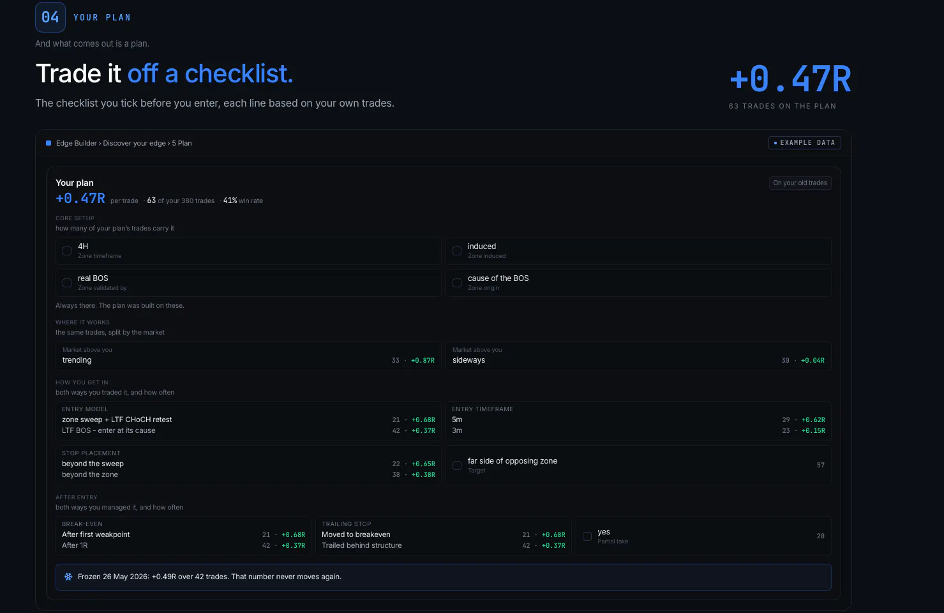Click the "41% win rate" stat
The width and height of the screenshot is (944, 613).
click(x=243, y=201)
